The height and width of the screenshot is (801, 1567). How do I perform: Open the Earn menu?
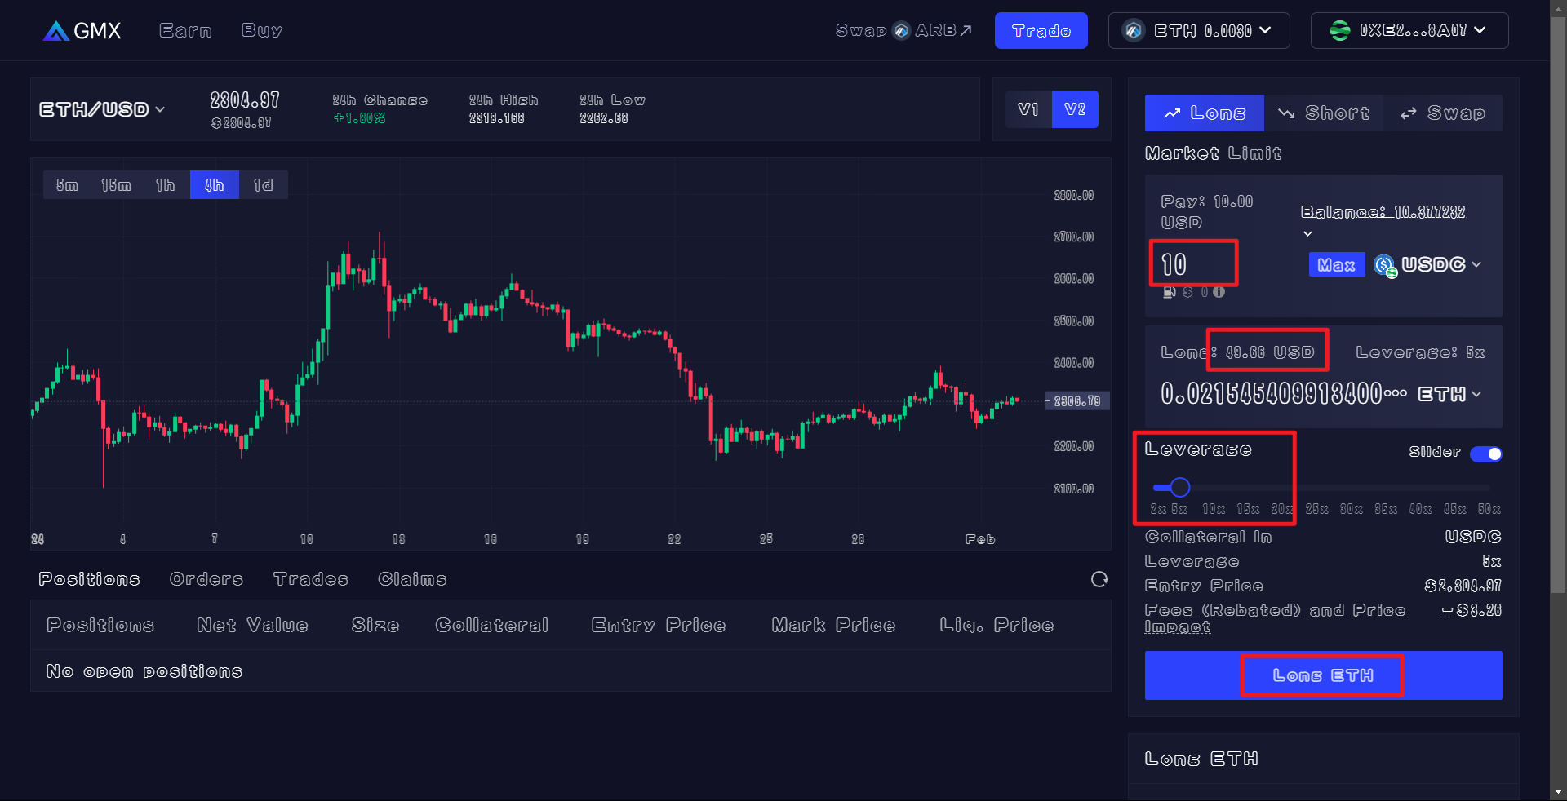coord(185,31)
